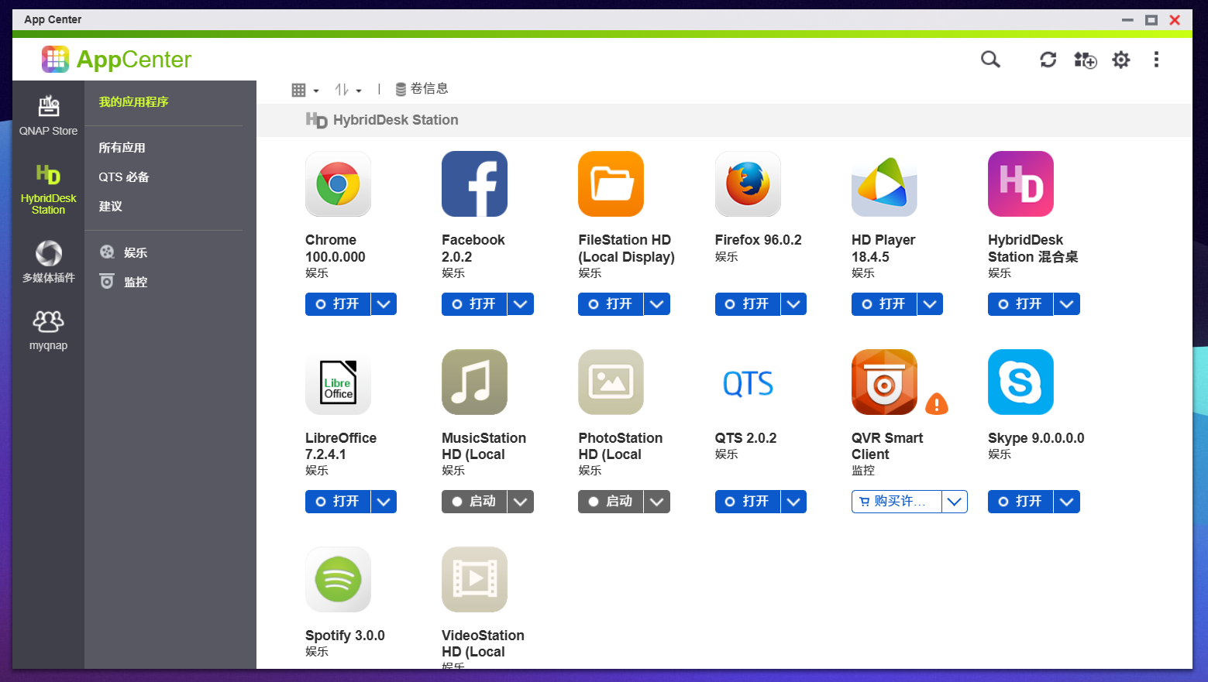Viewport: 1208px width, 682px height.
Task: Select HybridDesk Station in the sidebar
Action: pos(48,189)
